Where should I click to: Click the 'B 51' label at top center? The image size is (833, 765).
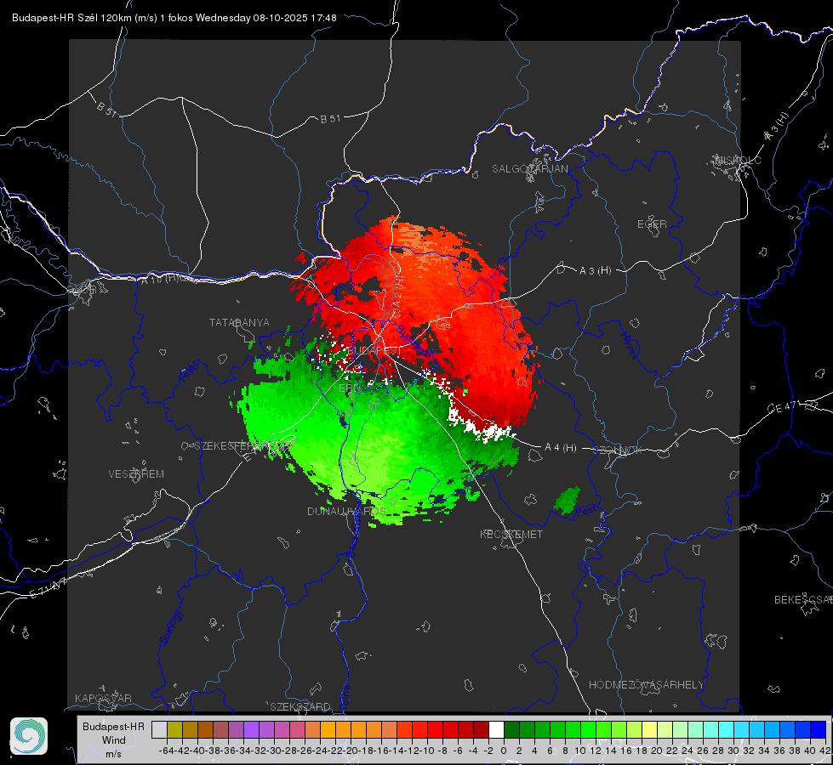[x=330, y=119]
